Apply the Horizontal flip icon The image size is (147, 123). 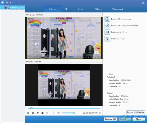107,32
